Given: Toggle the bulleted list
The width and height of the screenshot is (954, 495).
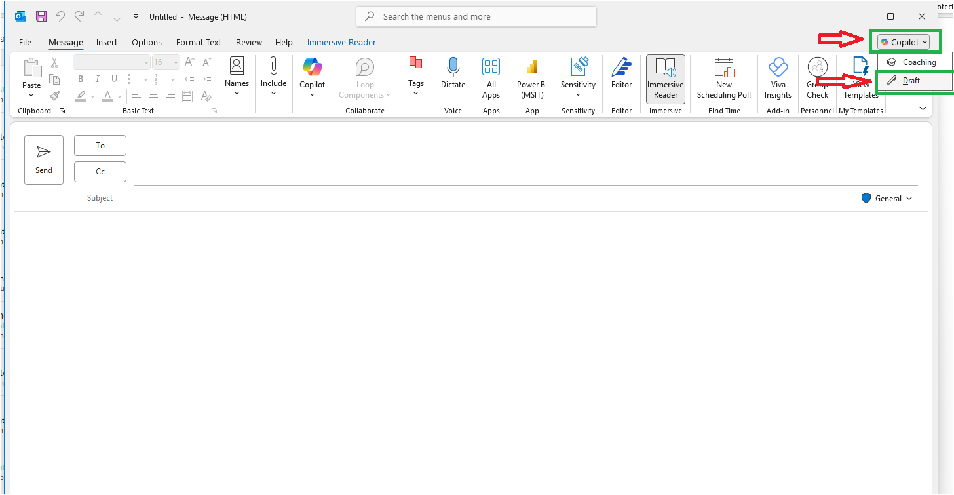Looking at the screenshot, I should 134,79.
